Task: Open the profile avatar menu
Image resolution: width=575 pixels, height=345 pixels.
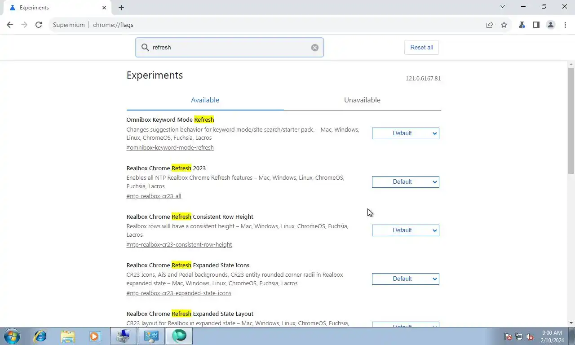Action: point(551,25)
